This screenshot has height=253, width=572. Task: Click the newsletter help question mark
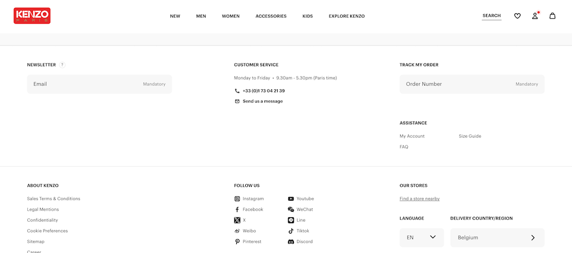[63, 65]
